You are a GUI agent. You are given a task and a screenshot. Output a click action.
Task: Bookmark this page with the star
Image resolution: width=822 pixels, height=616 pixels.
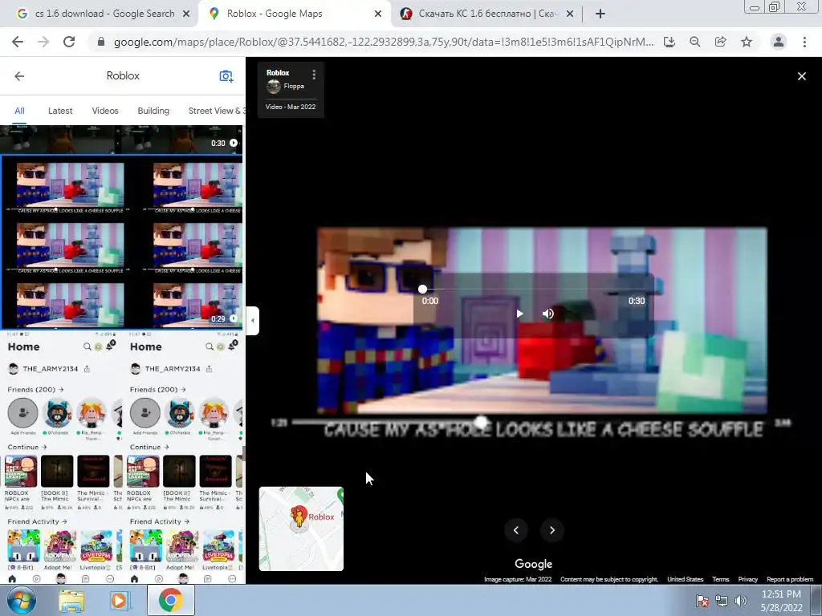pyautogui.click(x=747, y=42)
